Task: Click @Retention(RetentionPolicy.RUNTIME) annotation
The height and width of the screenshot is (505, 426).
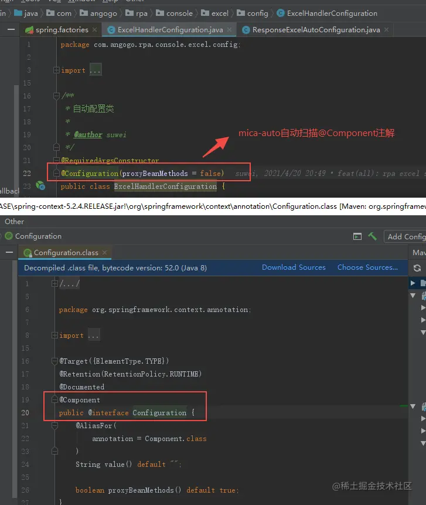Action: (130, 374)
